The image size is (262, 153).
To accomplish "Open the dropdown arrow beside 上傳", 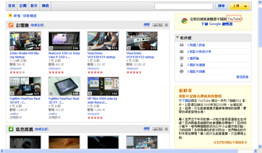I will click(x=246, y=6).
